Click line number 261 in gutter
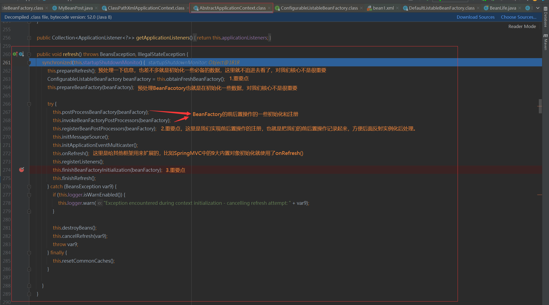This screenshot has width=549, height=305. 7,62
